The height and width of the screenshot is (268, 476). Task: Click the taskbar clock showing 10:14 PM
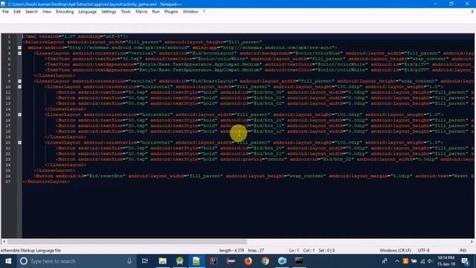tap(446, 261)
